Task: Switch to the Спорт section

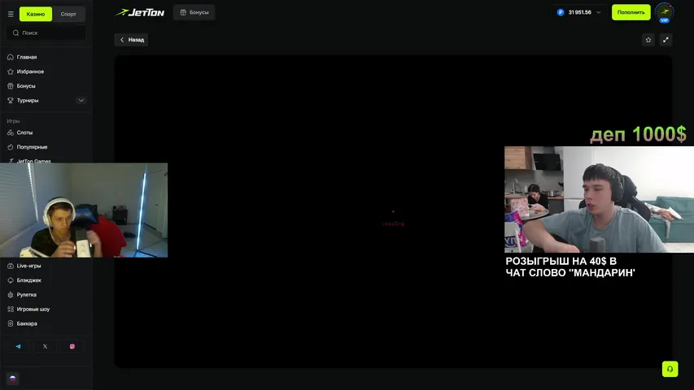Action: tap(68, 14)
